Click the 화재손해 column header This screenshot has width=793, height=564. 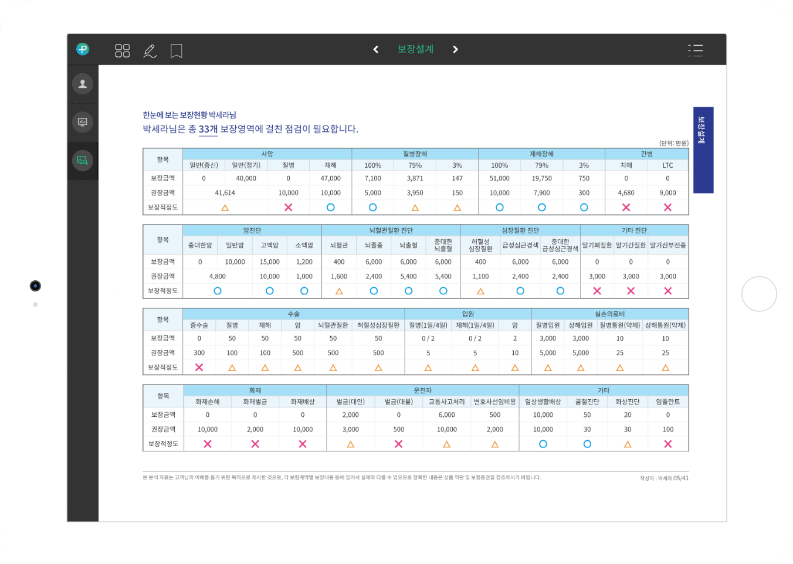click(207, 402)
